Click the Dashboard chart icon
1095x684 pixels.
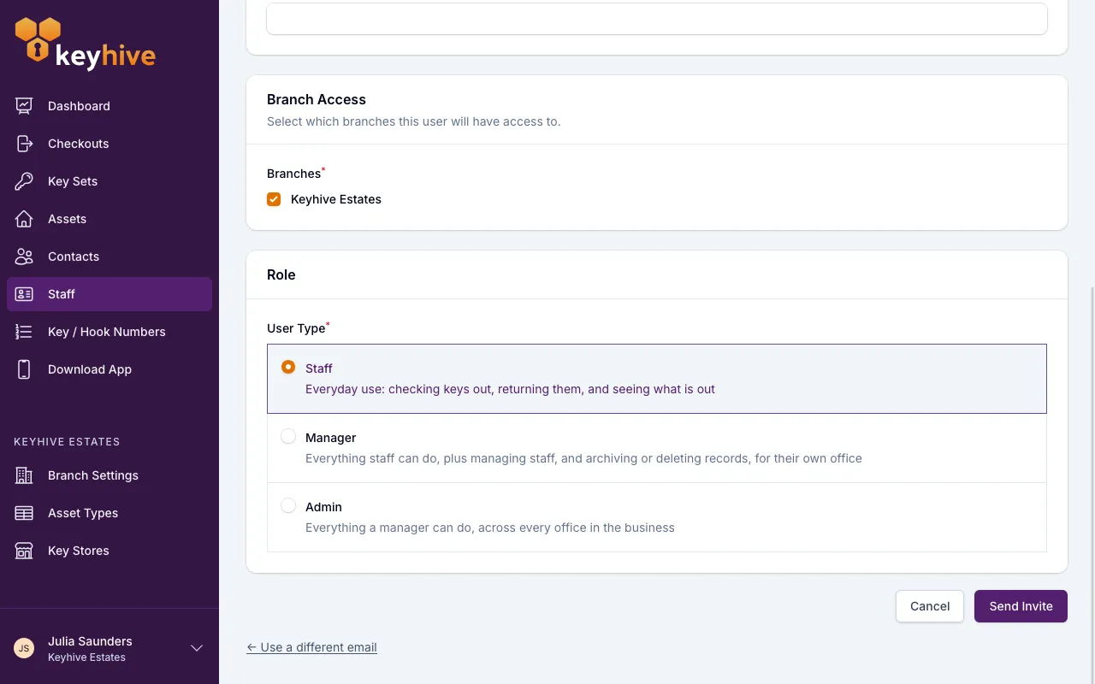(x=24, y=106)
